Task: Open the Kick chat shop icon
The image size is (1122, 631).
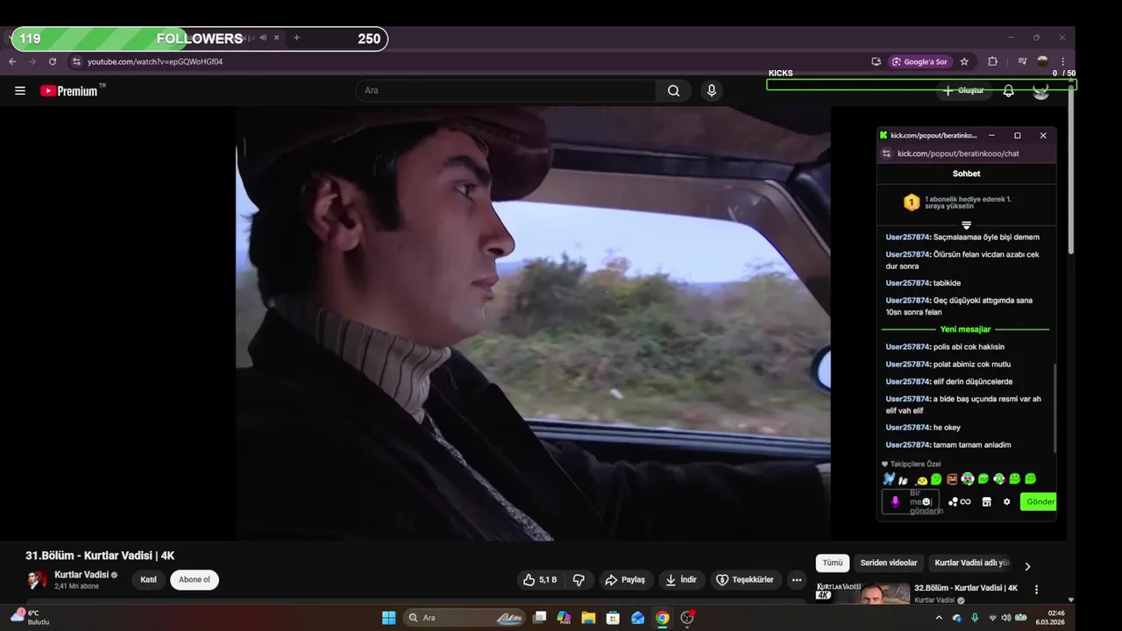Action: tap(986, 502)
